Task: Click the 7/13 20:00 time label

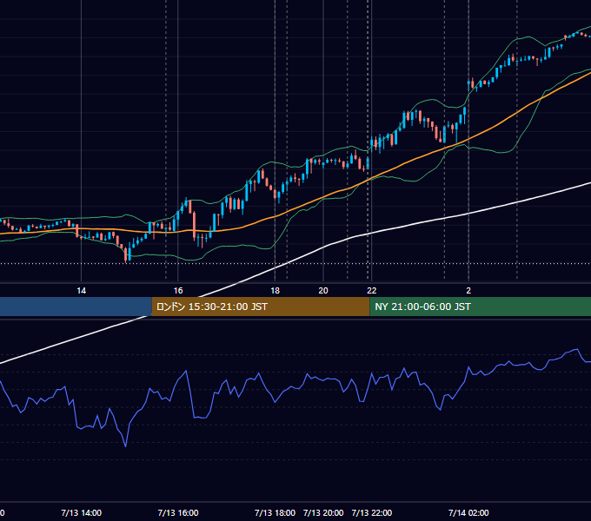Action: pos(323,513)
